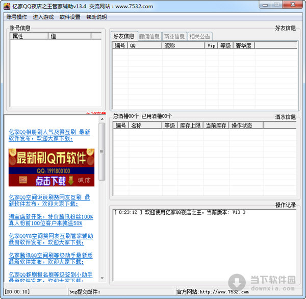Click the 库存上限 column header

pyautogui.click(x=190, y=126)
